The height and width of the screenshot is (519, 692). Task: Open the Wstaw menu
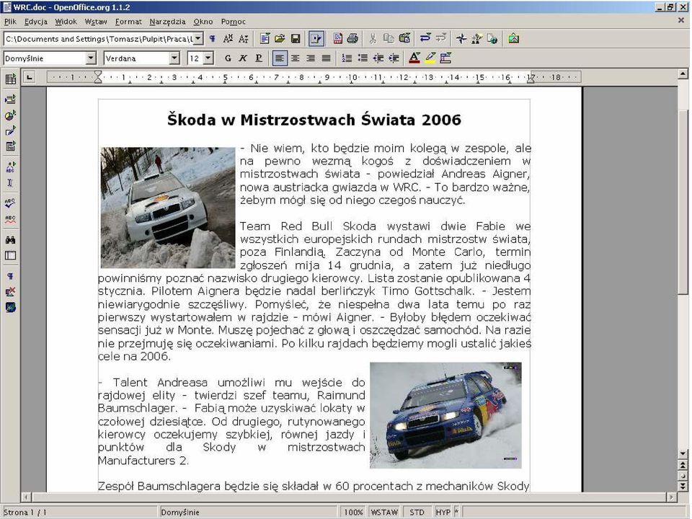tap(96, 22)
